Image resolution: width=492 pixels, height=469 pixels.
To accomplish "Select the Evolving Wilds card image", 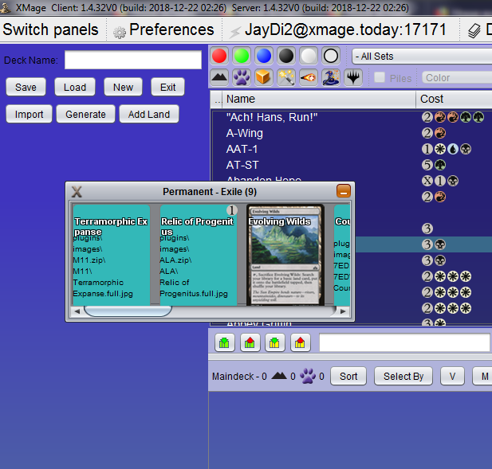I will click(x=285, y=255).
